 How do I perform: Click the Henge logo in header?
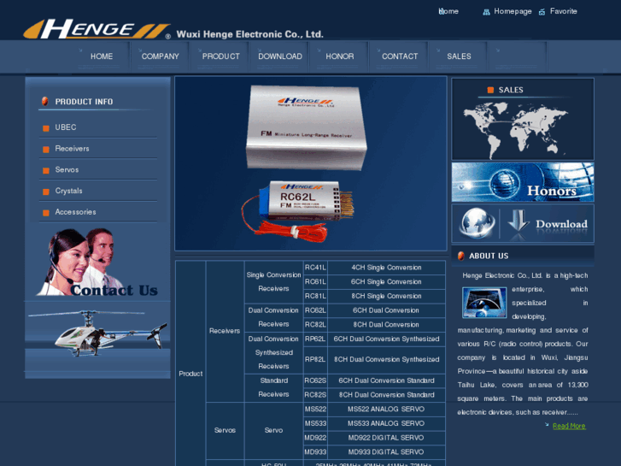pos(97,29)
